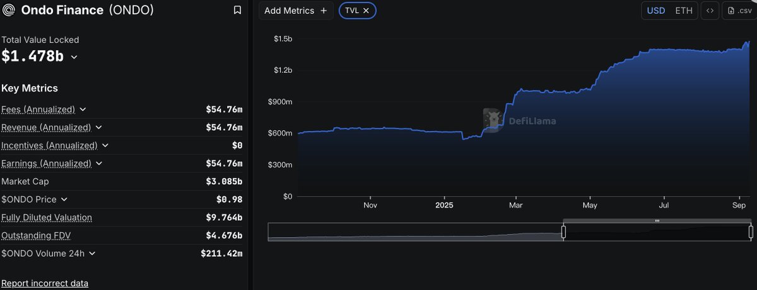Expand Earnings (Annualized) details
Viewport: 757px width, 290px height.
point(99,164)
